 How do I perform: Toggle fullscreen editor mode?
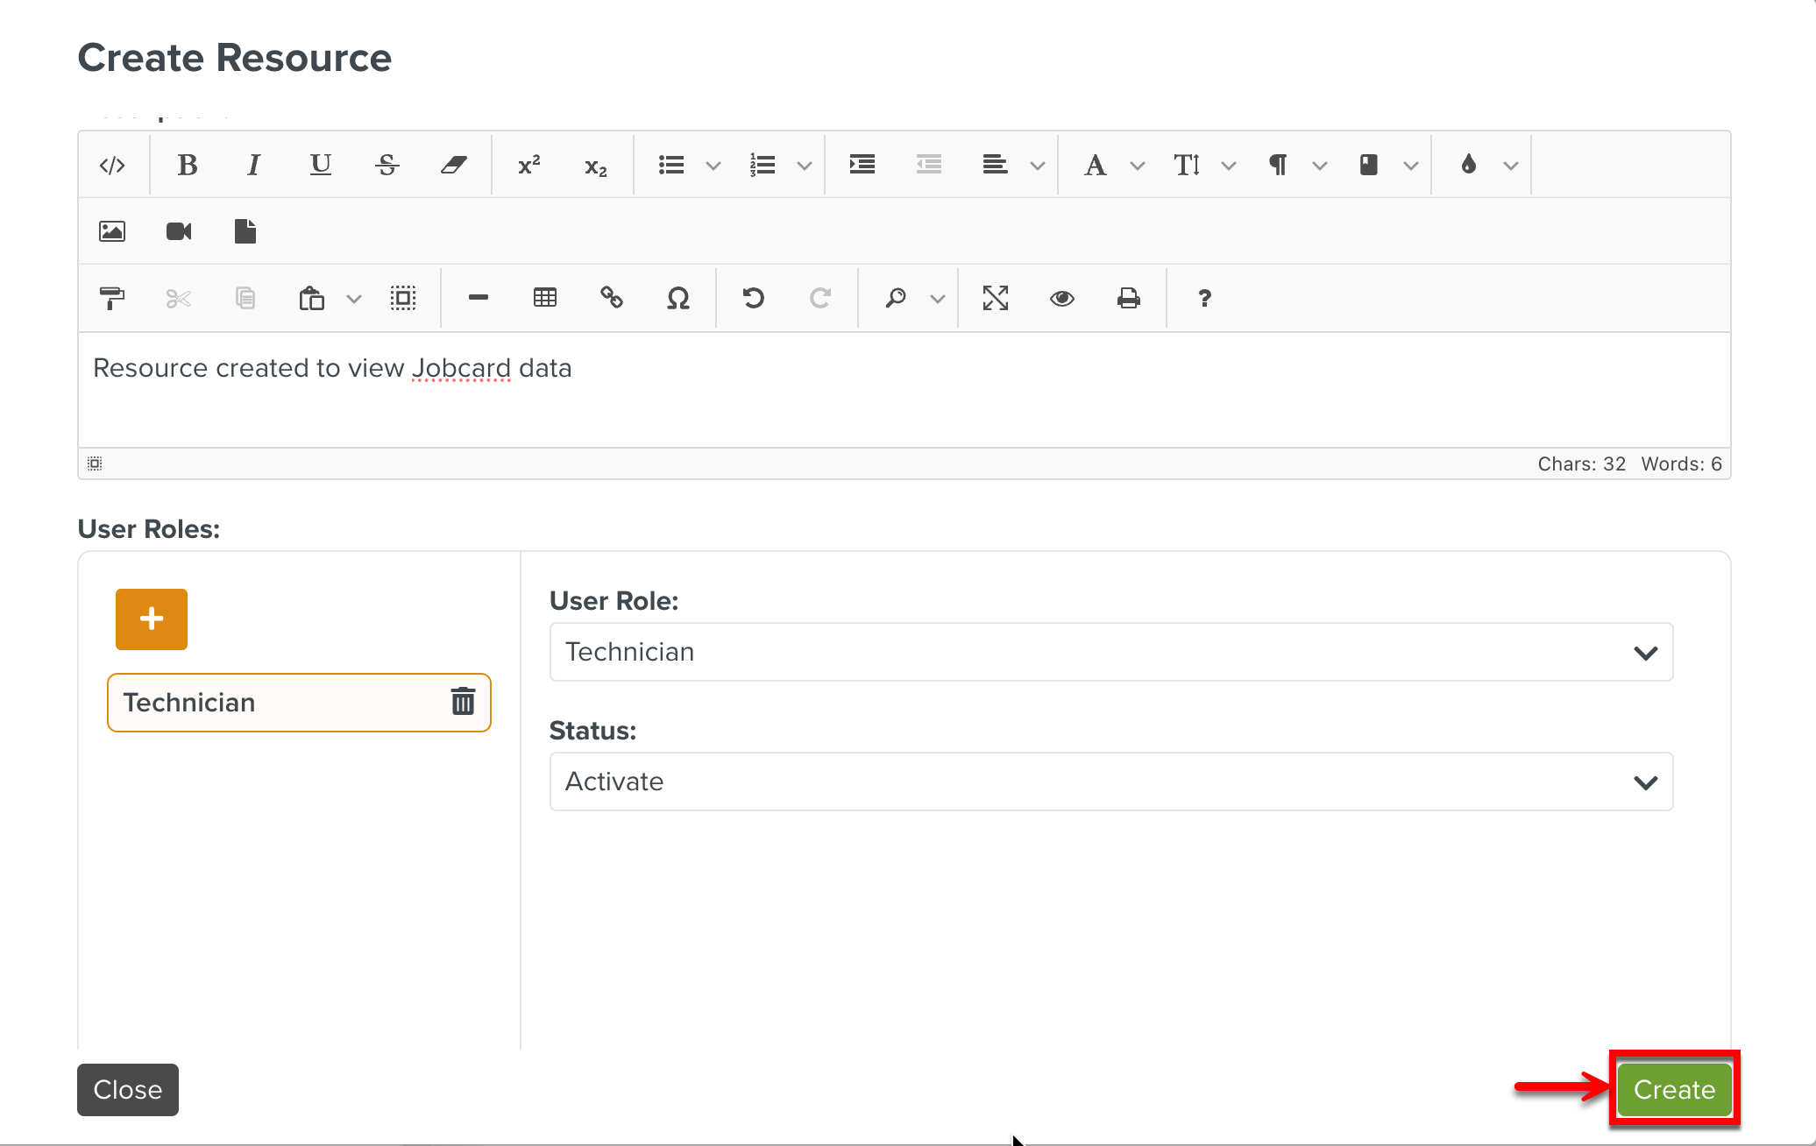[x=996, y=298]
